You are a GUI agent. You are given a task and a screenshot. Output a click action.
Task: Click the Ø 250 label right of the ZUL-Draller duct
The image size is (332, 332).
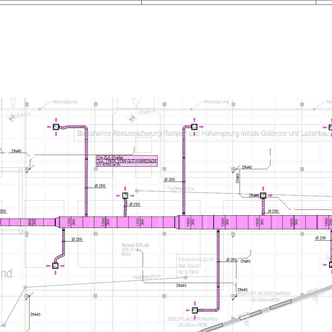(100, 186)
